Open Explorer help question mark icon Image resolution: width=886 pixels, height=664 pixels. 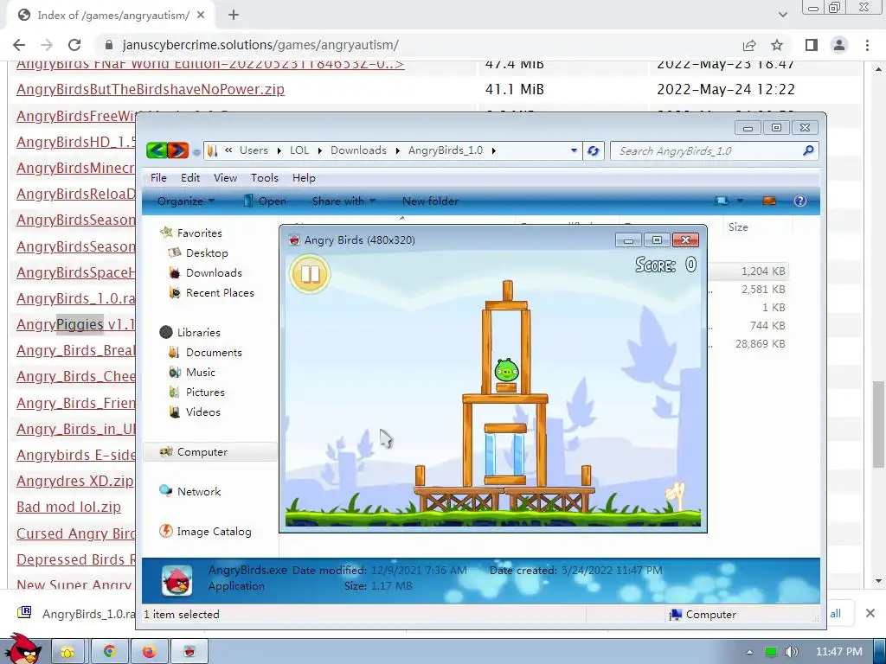[800, 201]
